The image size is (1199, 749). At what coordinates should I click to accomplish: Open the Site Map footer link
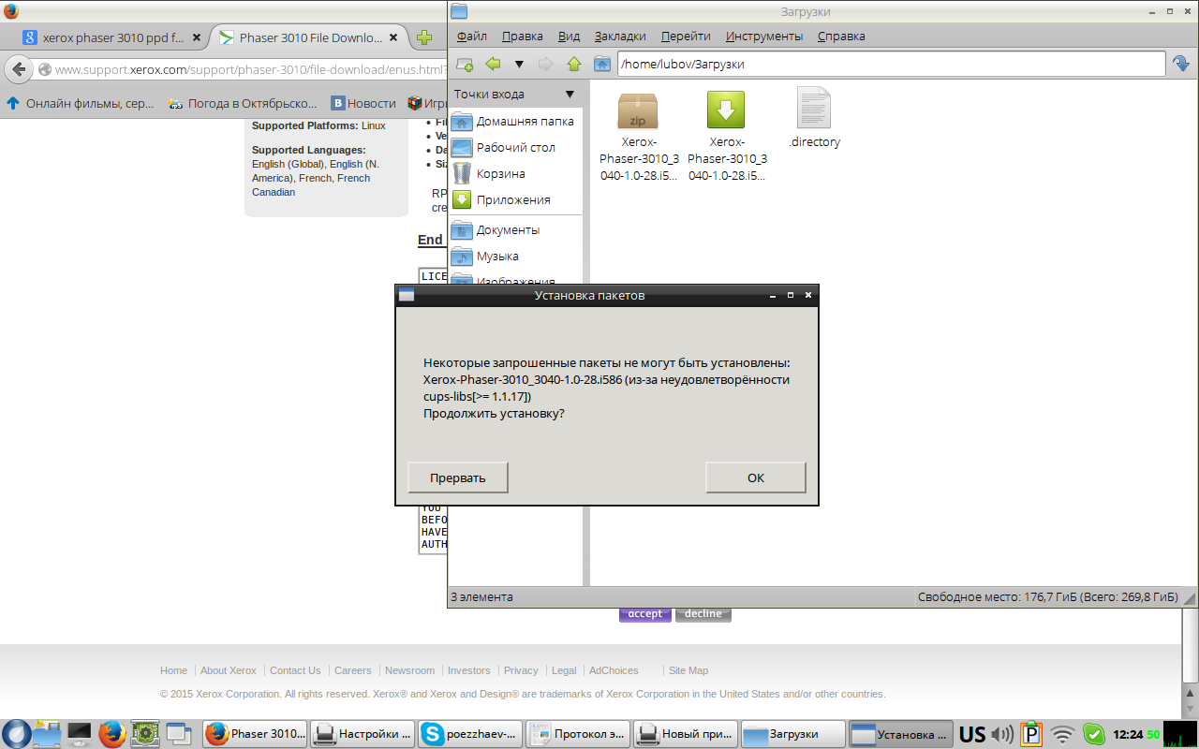coord(688,670)
